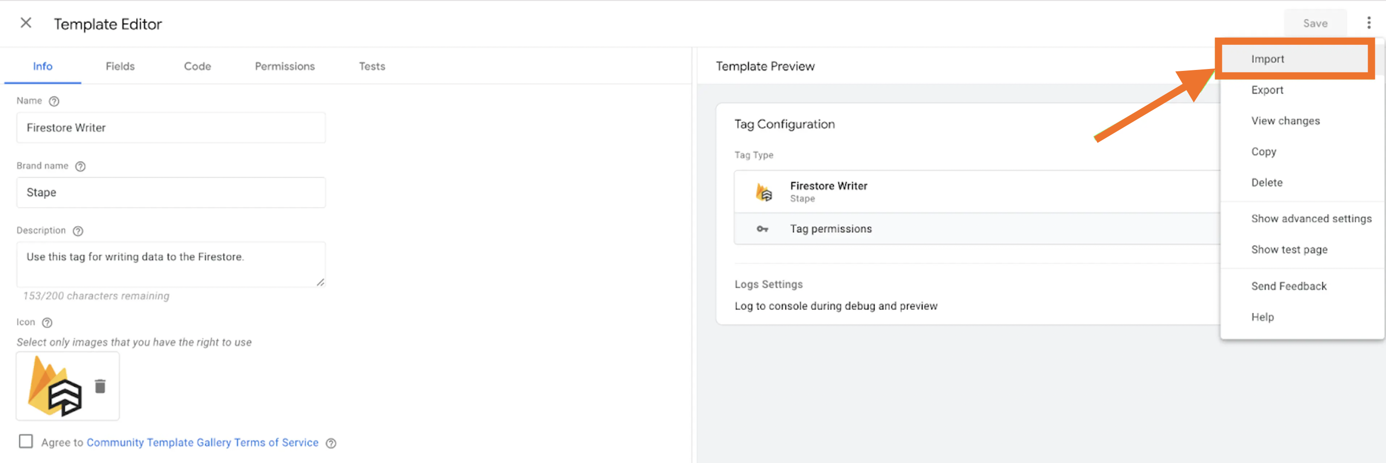
Task: Click the Brand name field containing Stape
Action: coord(171,192)
